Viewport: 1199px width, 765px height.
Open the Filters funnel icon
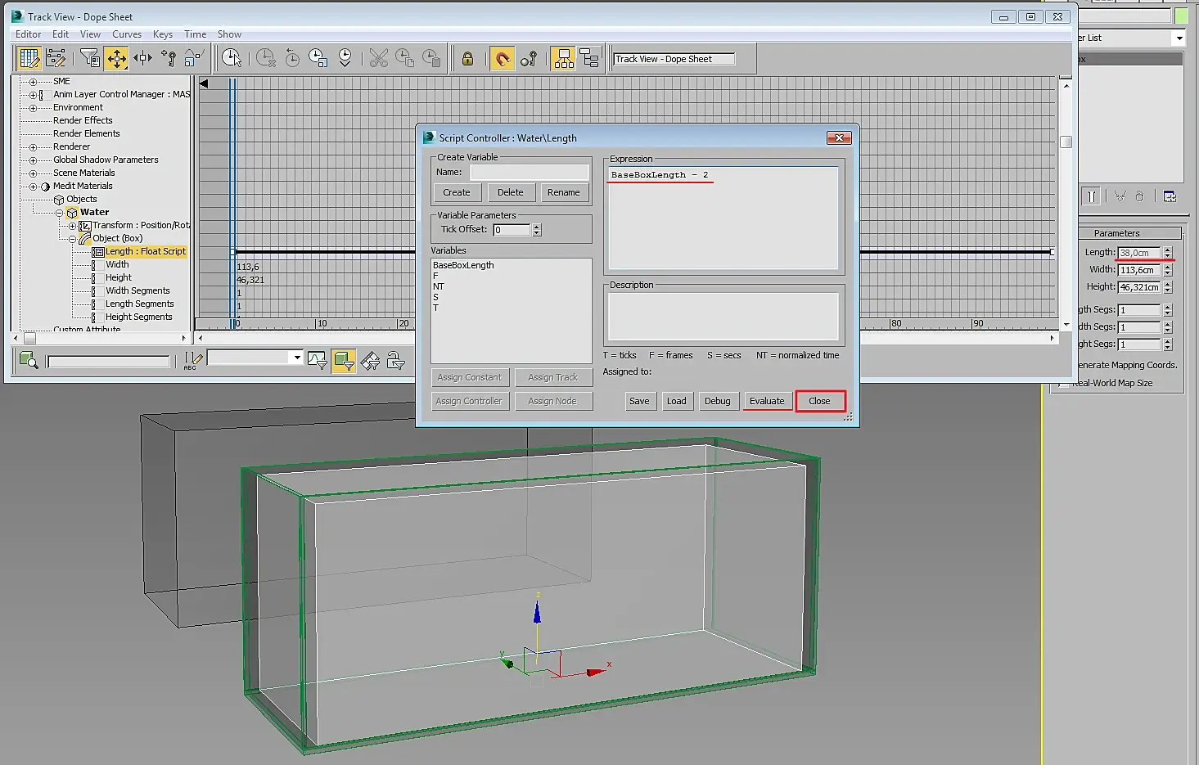pyautogui.click(x=89, y=58)
